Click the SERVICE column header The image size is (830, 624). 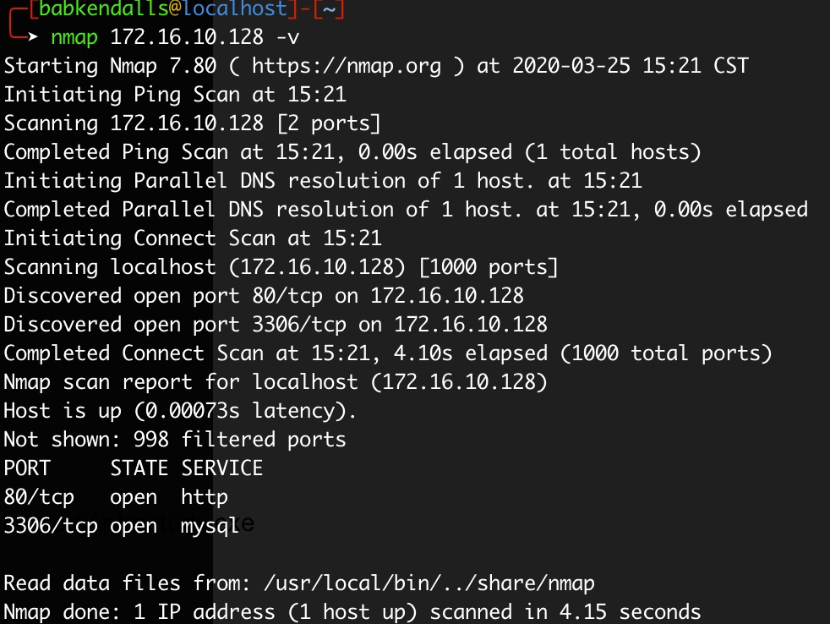click(221, 468)
